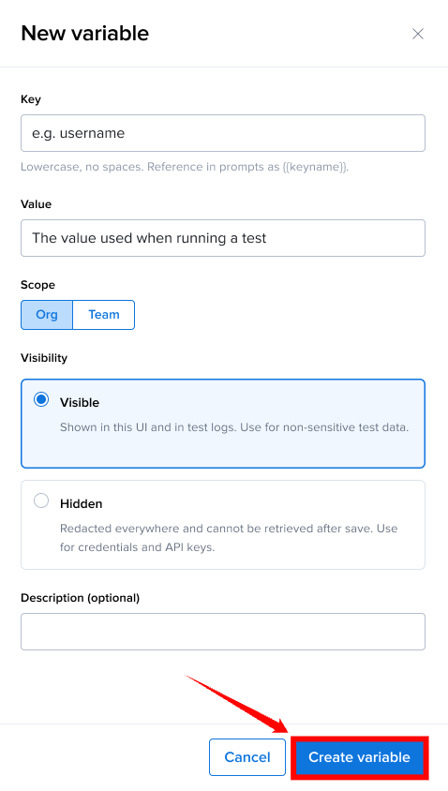This screenshot has width=448, height=791.
Task: Click the Create variable button
Action: click(x=360, y=757)
